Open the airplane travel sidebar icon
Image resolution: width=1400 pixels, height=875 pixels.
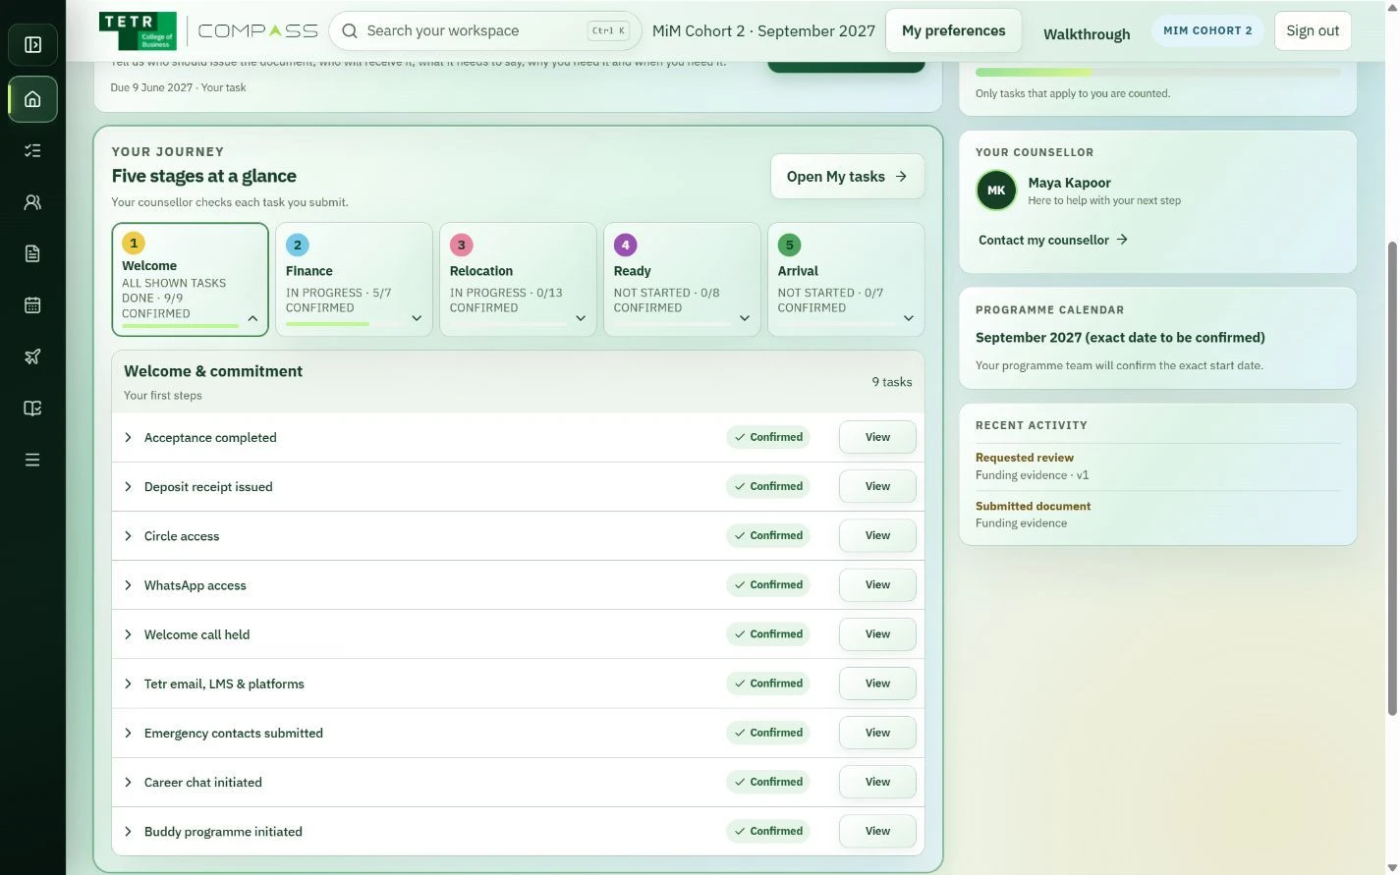tap(32, 356)
